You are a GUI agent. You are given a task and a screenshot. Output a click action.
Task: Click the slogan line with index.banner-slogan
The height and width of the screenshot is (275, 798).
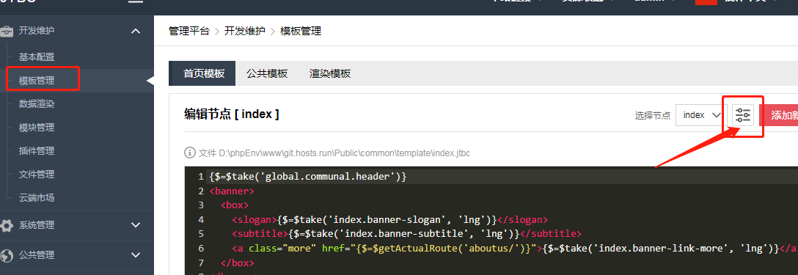click(x=389, y=220)
